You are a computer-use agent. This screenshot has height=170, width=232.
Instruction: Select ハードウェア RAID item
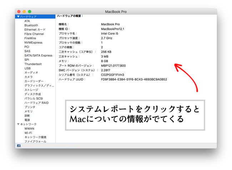[x=36, y=102]
